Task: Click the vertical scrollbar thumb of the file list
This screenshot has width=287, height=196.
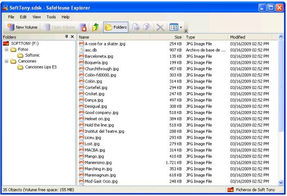Action: coord(281,85)
